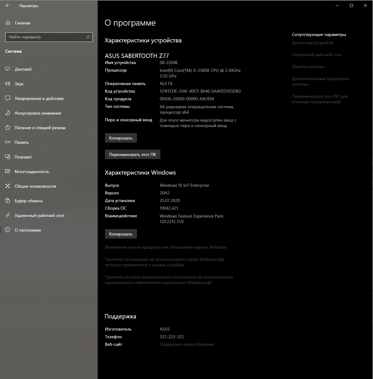The width and height of the screenshot is (373, 379).
Task: Click the Уведомления и действия icon
Action: tap(8, 98)
